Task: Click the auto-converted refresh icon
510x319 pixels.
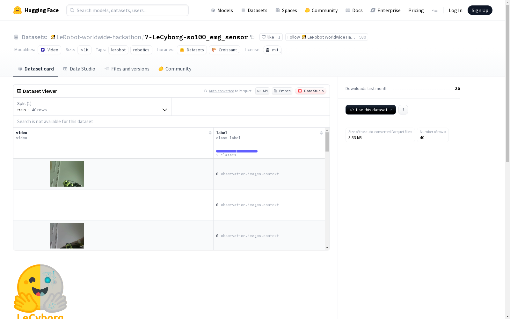Action: tap(206, 91)
